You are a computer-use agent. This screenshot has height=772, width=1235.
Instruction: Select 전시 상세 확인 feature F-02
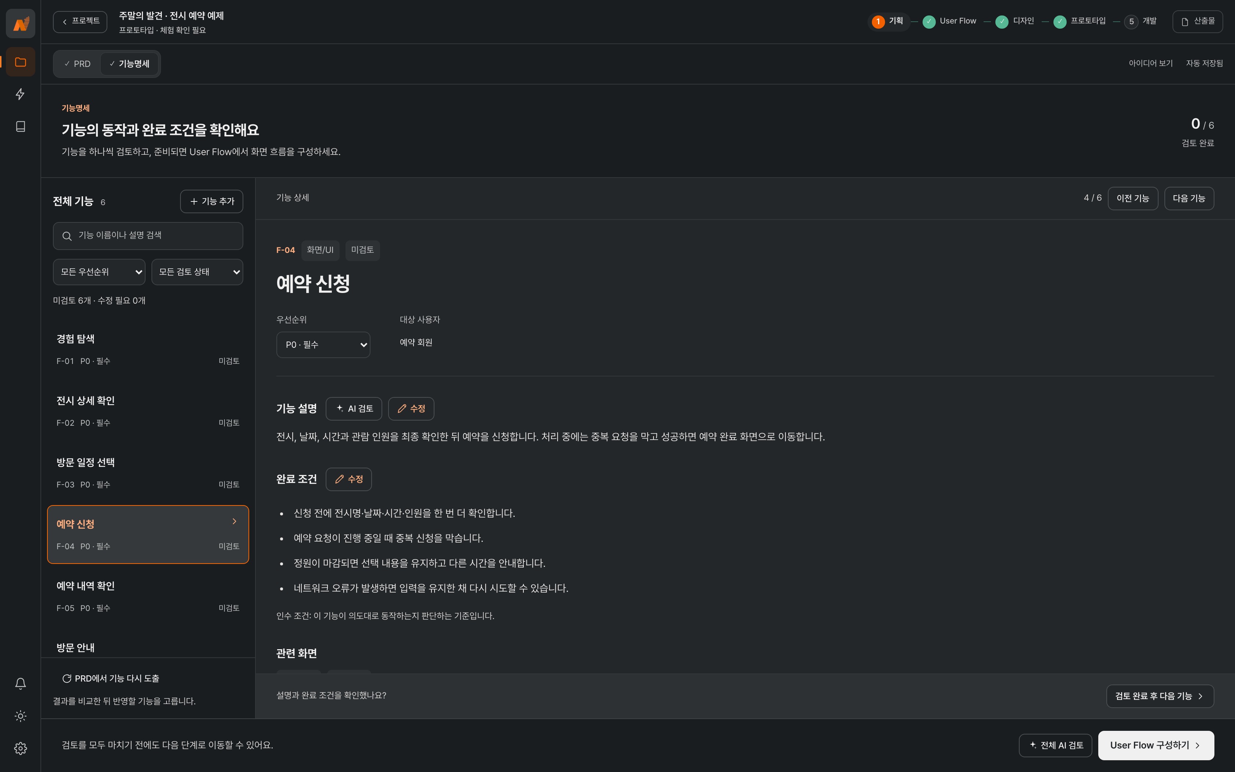148,411
